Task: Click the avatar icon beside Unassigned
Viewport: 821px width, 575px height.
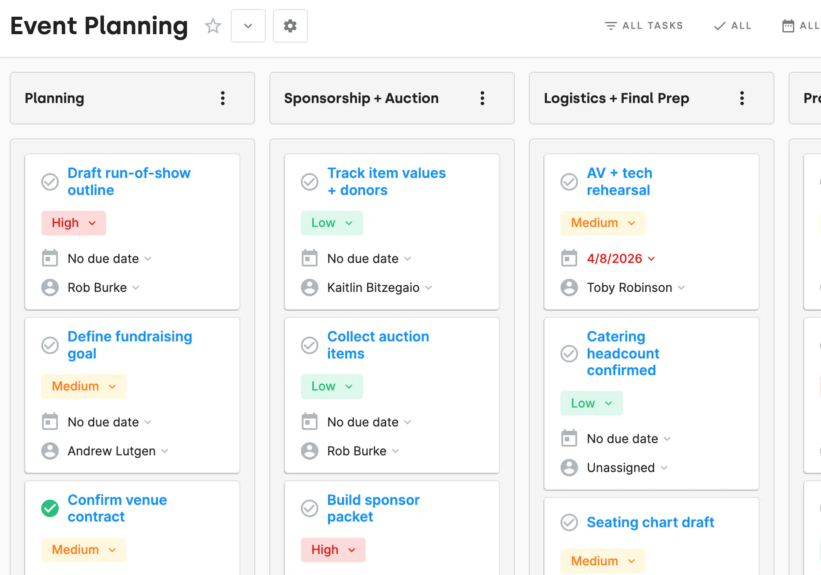Action: [569, 468]
